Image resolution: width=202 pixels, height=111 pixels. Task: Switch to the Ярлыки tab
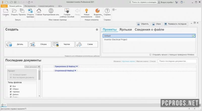tap(125, 29)
